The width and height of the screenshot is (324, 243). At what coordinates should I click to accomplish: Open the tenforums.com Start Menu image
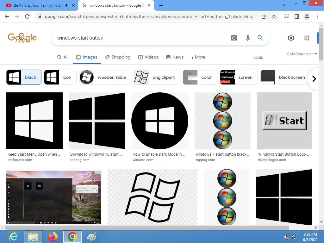(34, 121)
